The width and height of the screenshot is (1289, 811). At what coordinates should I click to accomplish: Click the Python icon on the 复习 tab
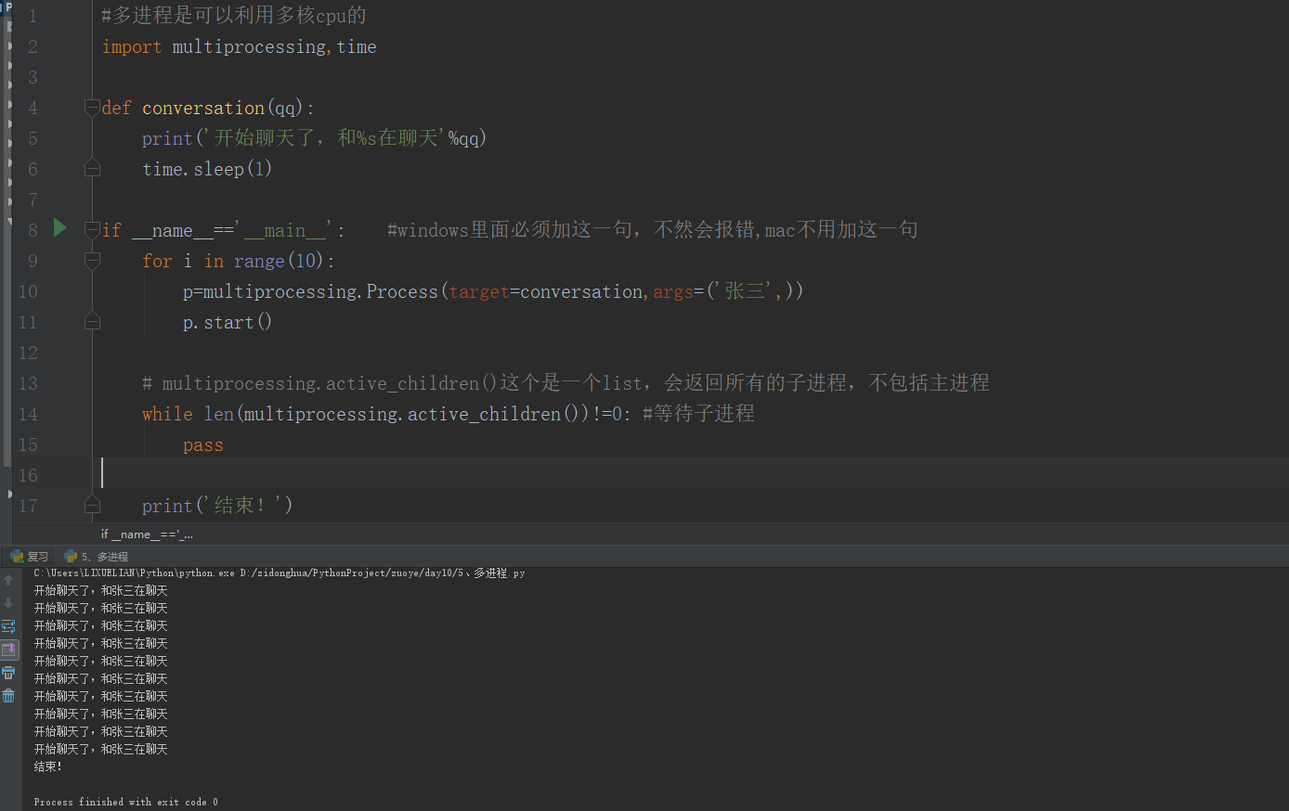17,556
